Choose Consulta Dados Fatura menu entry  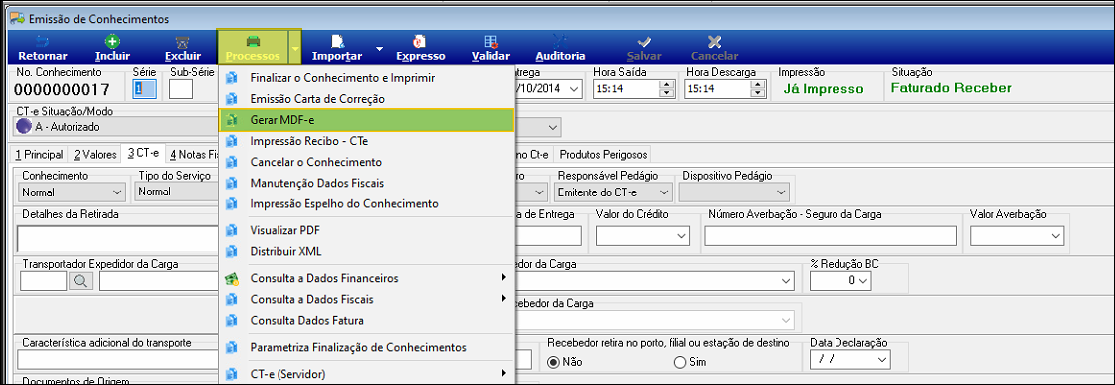(x=366, y=320)
